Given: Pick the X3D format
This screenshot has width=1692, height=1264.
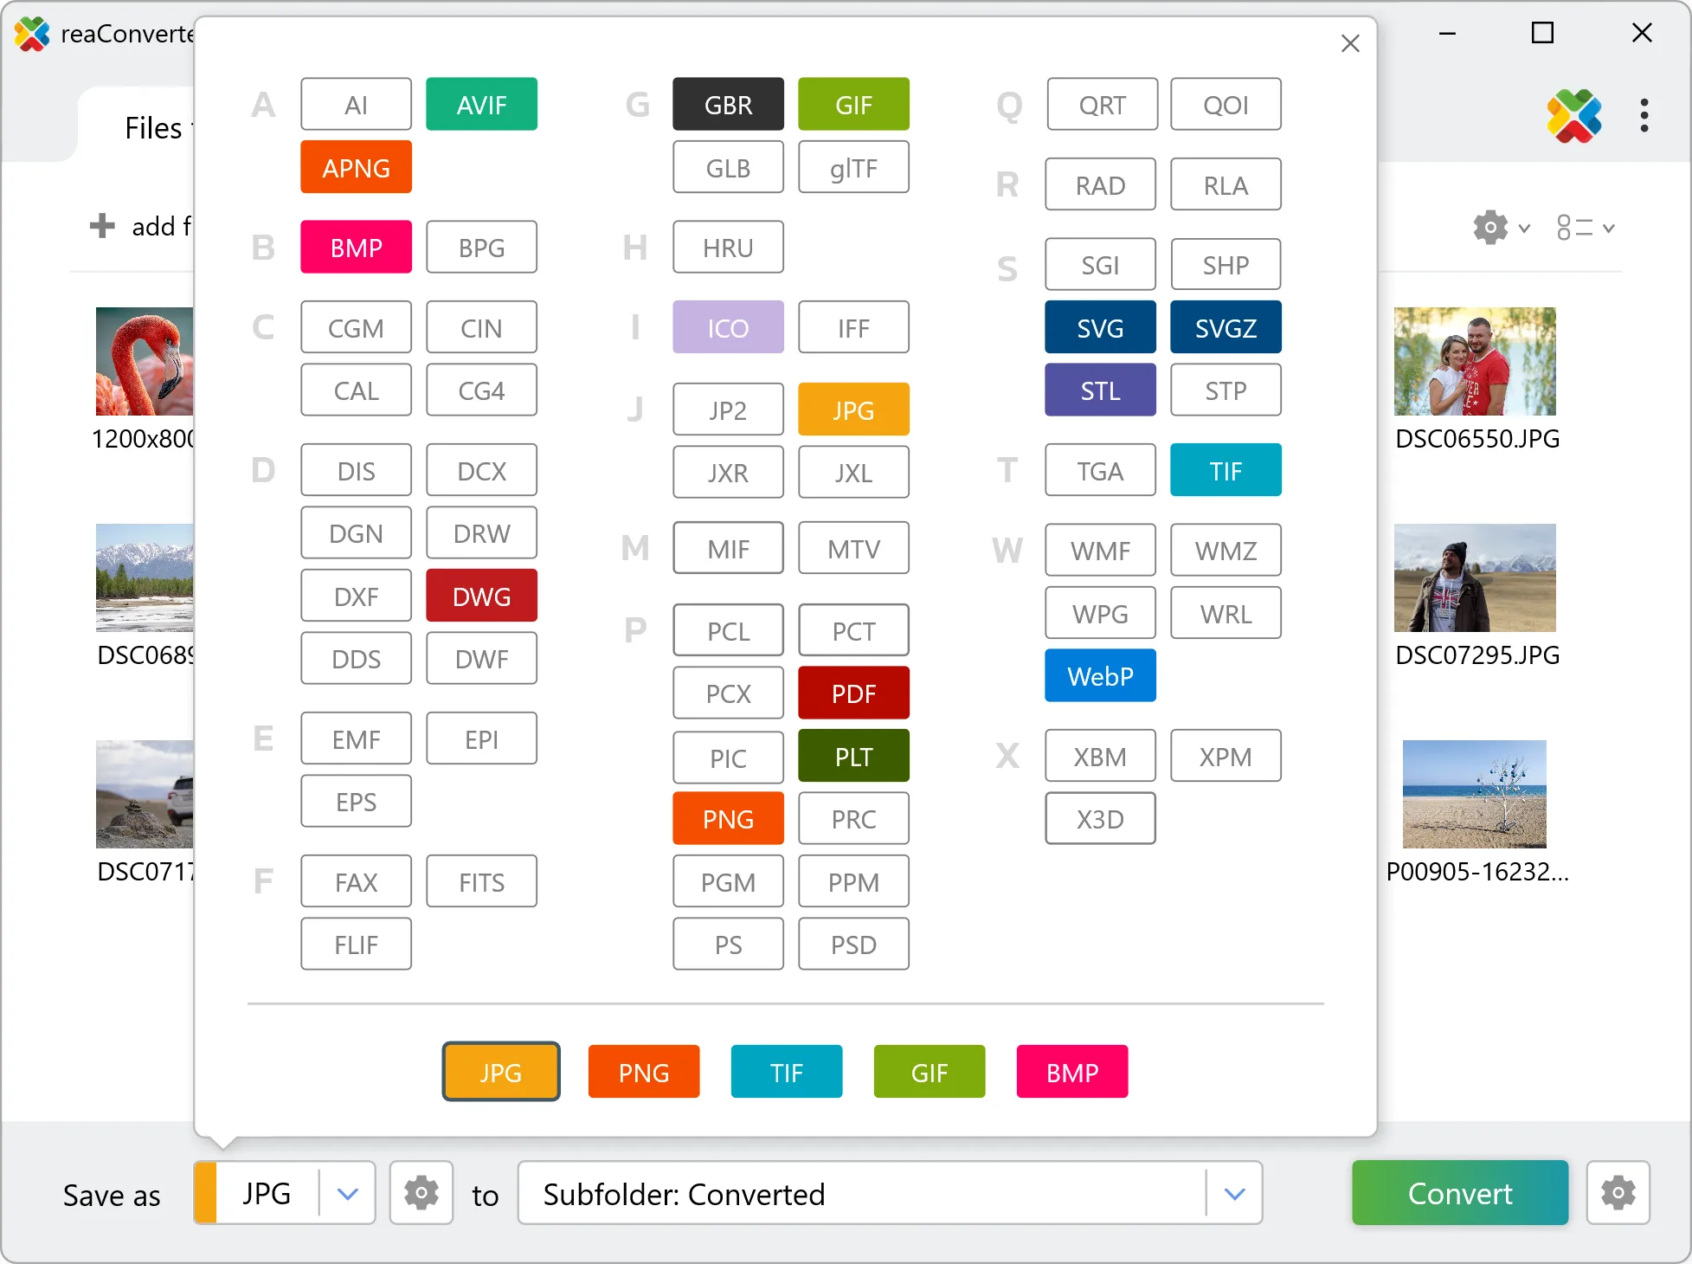Looking at the screenshot, I should pos(1100,818).
